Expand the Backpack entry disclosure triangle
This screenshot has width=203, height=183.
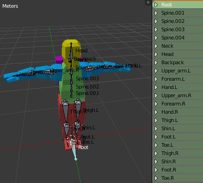tap(156, 62)
